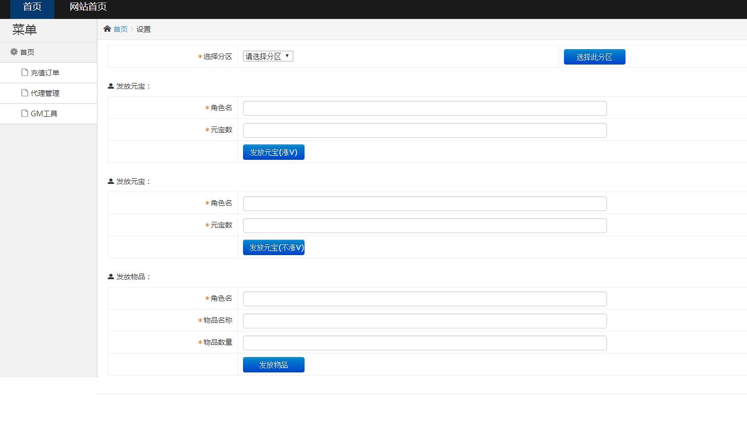
Task: Click the 首页 breadcrumb link
Action: [120, 29]
